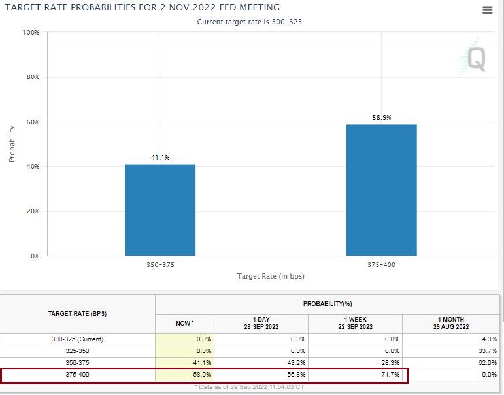504x395 pixels.
Task: Click the 375-400 blue probability bar
Action: click(x=382, y=190)
